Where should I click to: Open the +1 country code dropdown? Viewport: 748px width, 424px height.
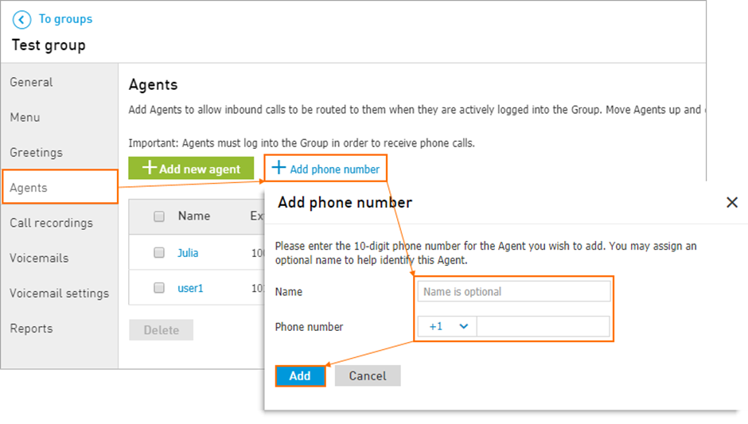pyautogui.click(x=447, y=327)
